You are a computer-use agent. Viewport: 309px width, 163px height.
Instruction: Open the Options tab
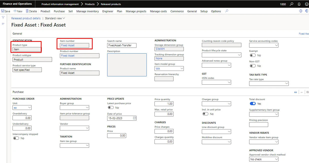tap(216, 11)
